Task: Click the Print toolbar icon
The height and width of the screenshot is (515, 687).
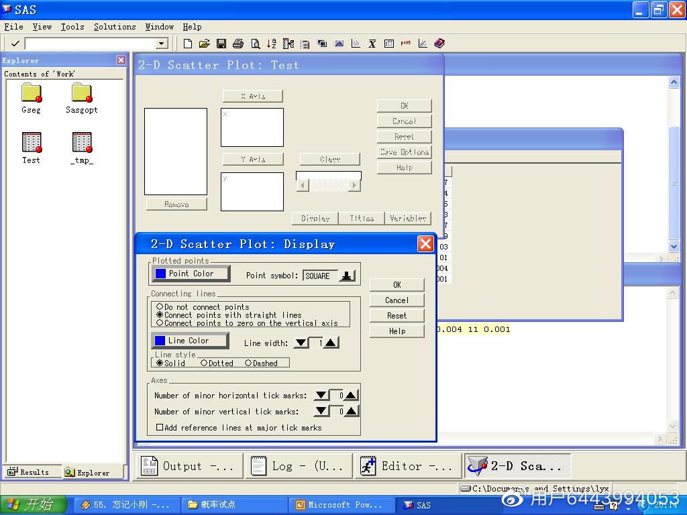Action: 238,44
